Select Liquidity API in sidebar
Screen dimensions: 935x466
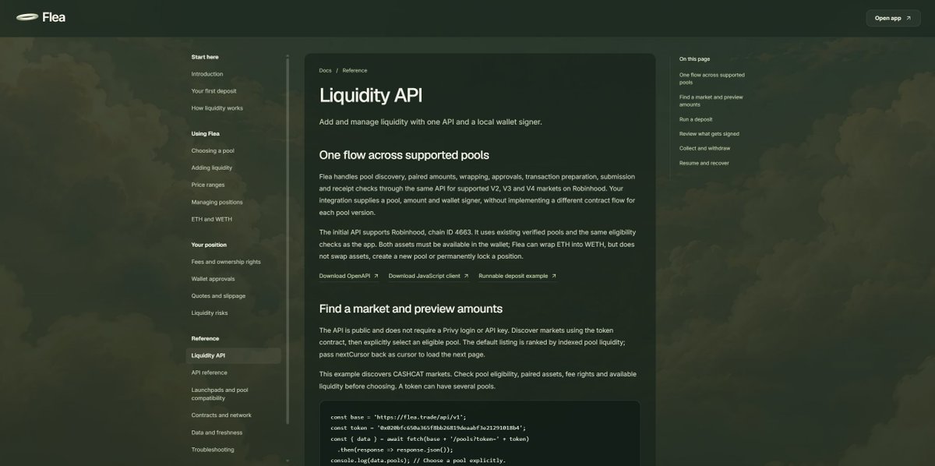(234, 355)
